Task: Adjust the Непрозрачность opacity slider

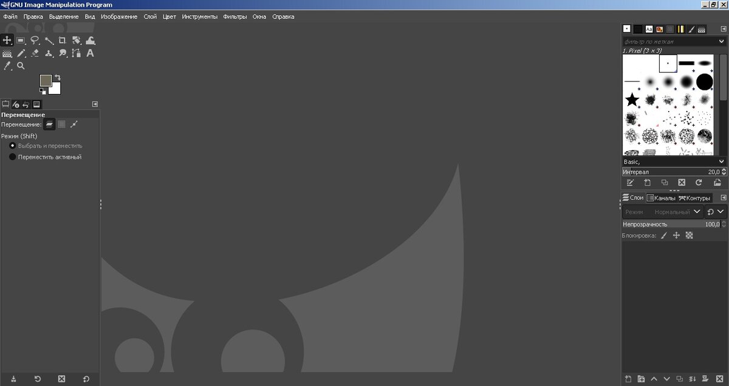Action: [x=674, y=224]
